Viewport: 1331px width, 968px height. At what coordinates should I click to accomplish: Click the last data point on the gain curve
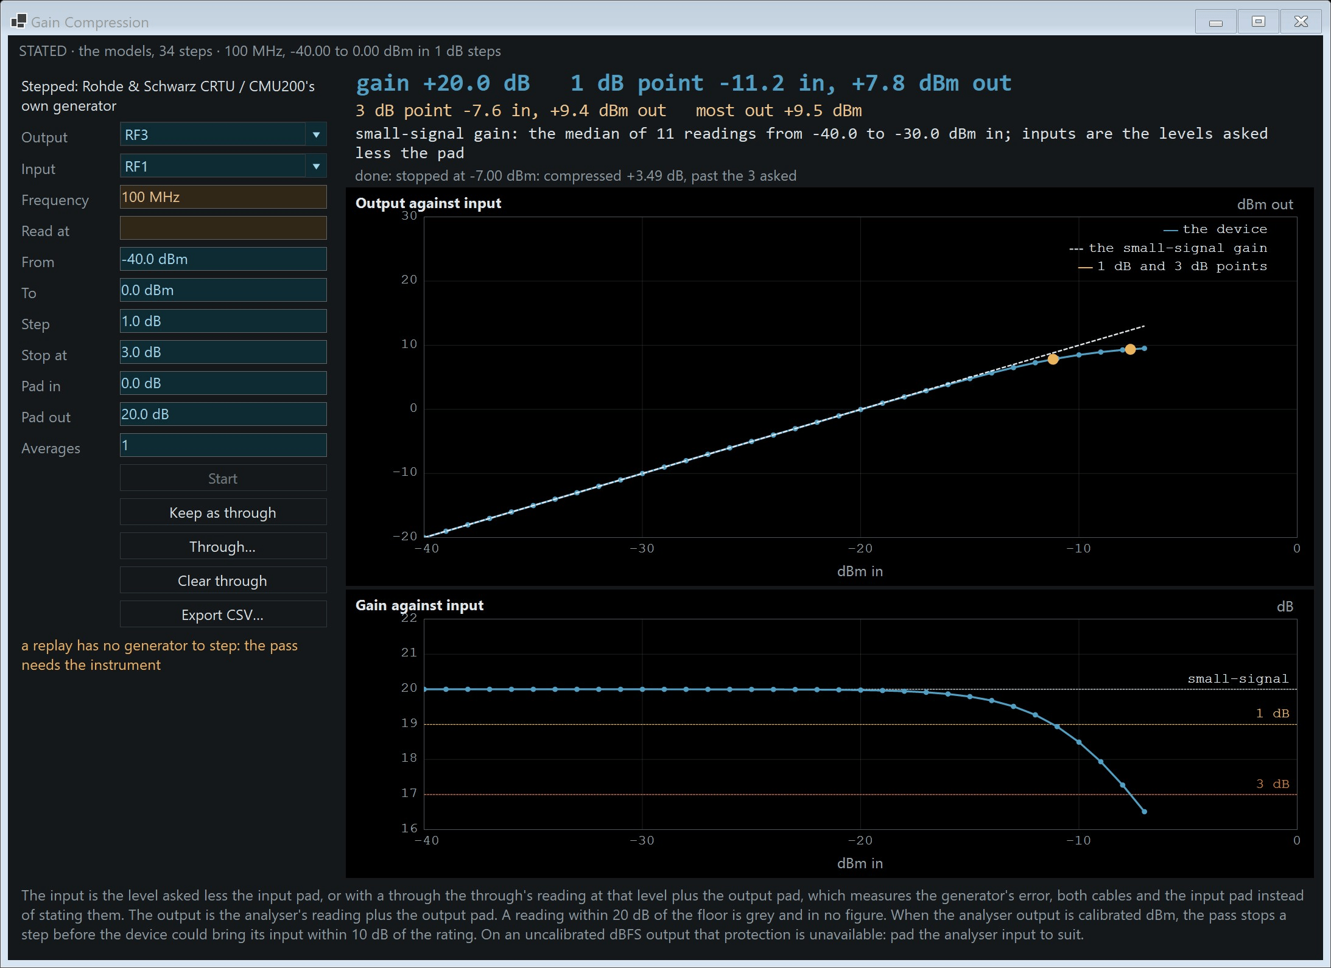(1144, 812)
